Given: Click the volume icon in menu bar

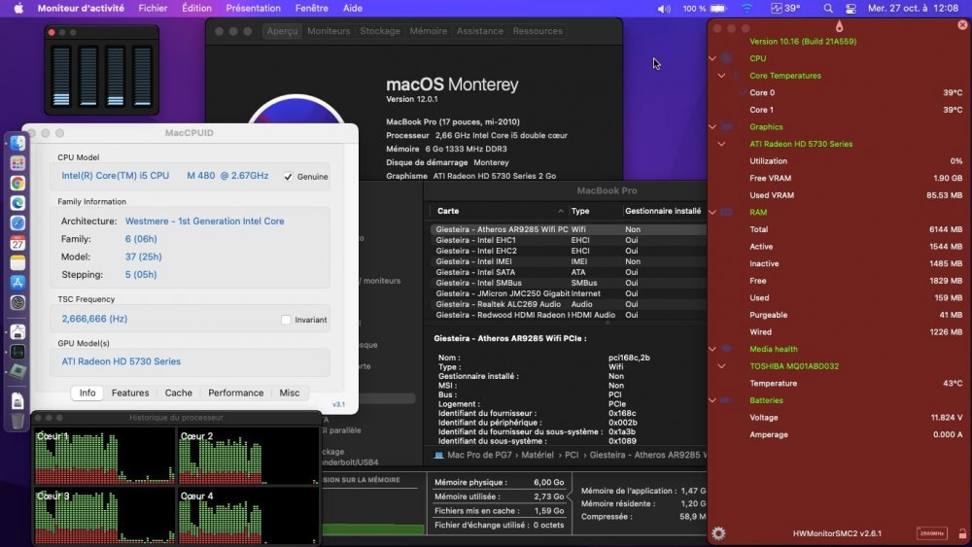Looking at the screenshot, I should click(x=663, y=9).
